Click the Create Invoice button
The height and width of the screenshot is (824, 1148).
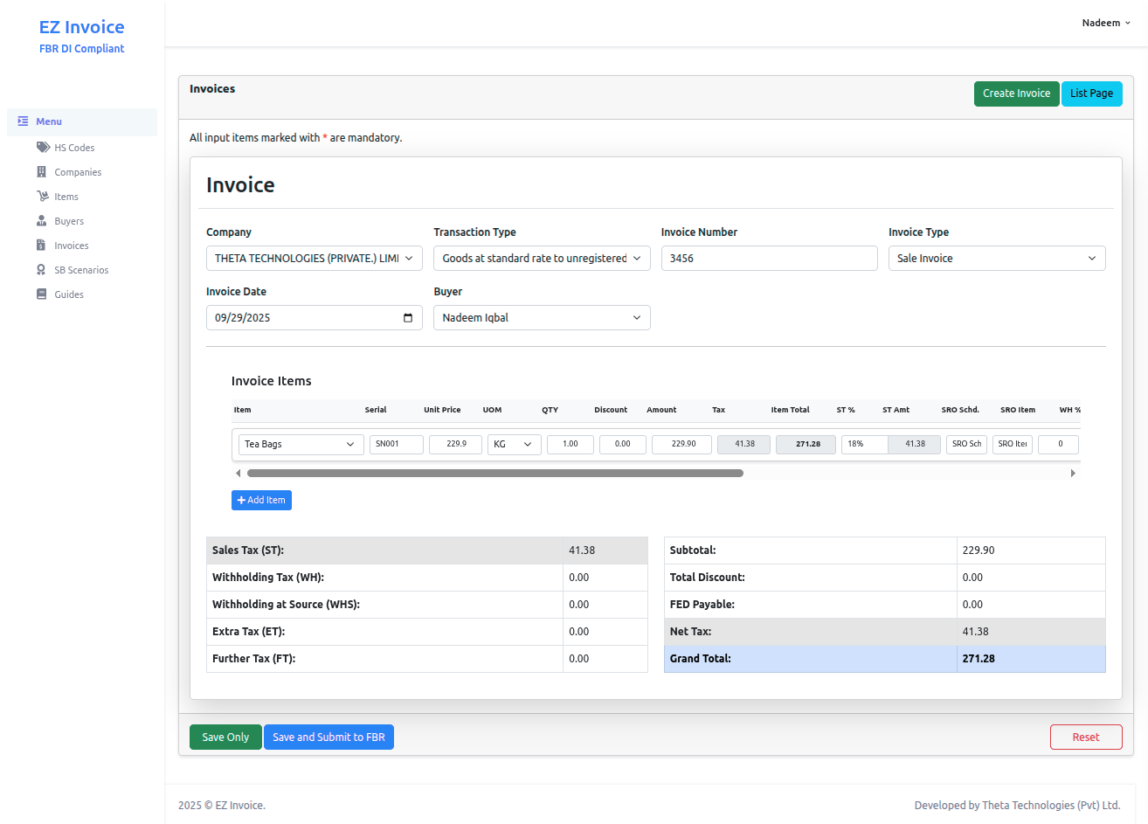(x=1016, y=93)
